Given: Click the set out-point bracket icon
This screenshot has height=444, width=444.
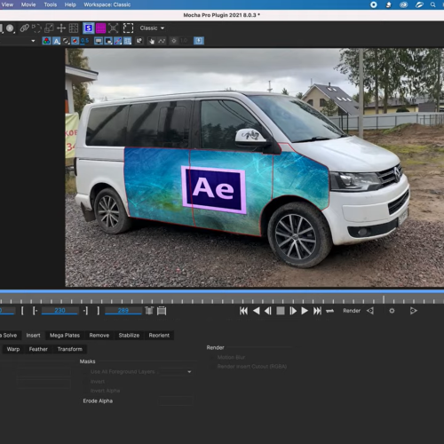Looking at the screenshot, I should click(x=99, y=311).
